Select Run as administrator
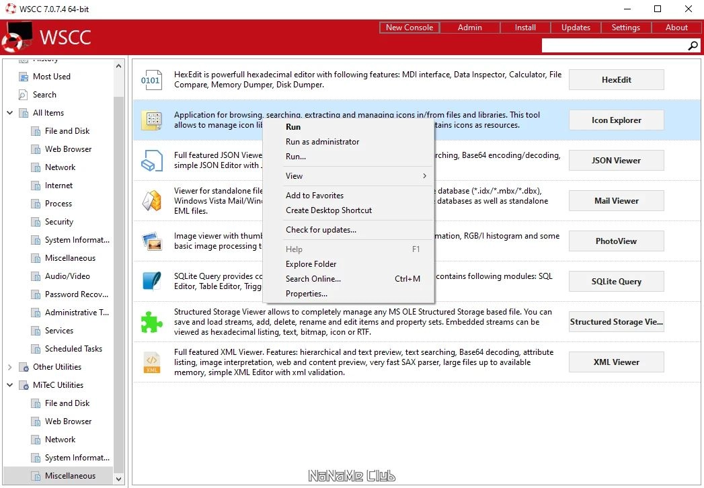704x488 pixels. tap(348, 141)
